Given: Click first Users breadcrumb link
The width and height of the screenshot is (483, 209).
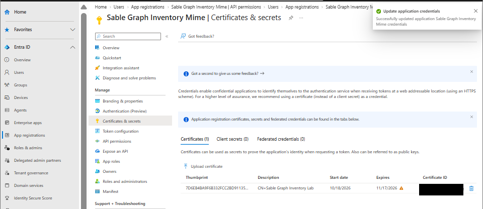Looking at the screenshot, I should (119, 7).
